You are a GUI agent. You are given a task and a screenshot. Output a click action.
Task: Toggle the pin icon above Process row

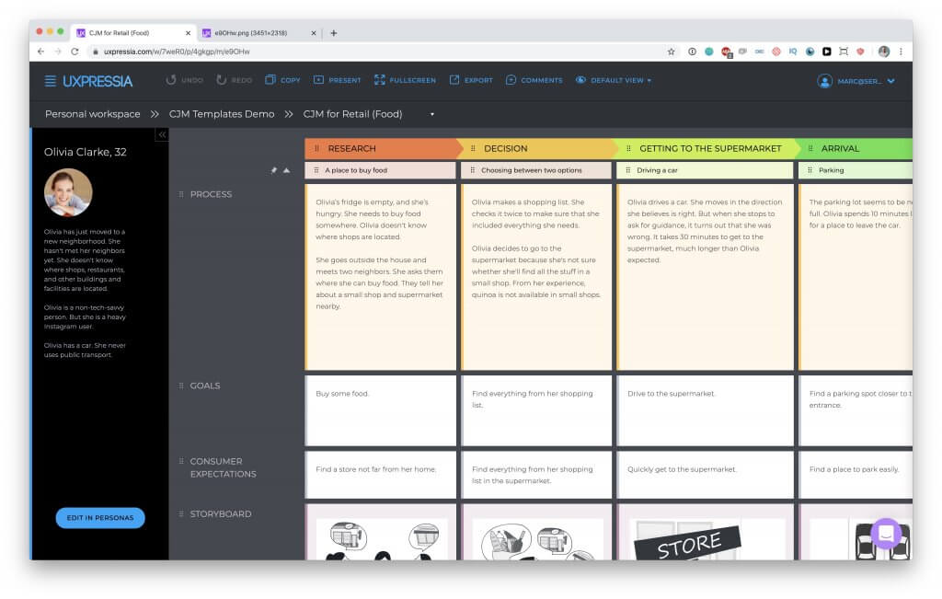[274, 170]
